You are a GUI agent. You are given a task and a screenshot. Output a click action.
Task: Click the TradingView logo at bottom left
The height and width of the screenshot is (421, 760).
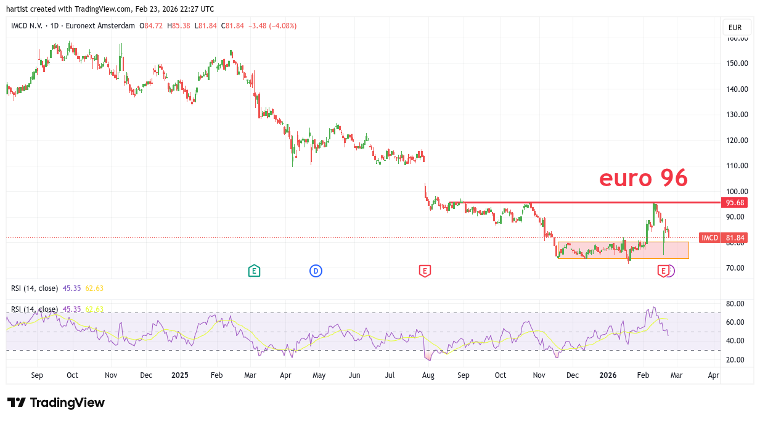56,403
